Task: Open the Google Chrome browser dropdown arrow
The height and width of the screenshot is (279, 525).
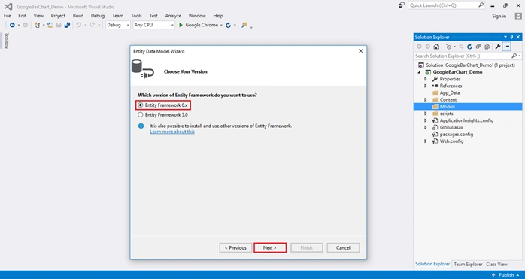Action: click(x=221, y=25)
